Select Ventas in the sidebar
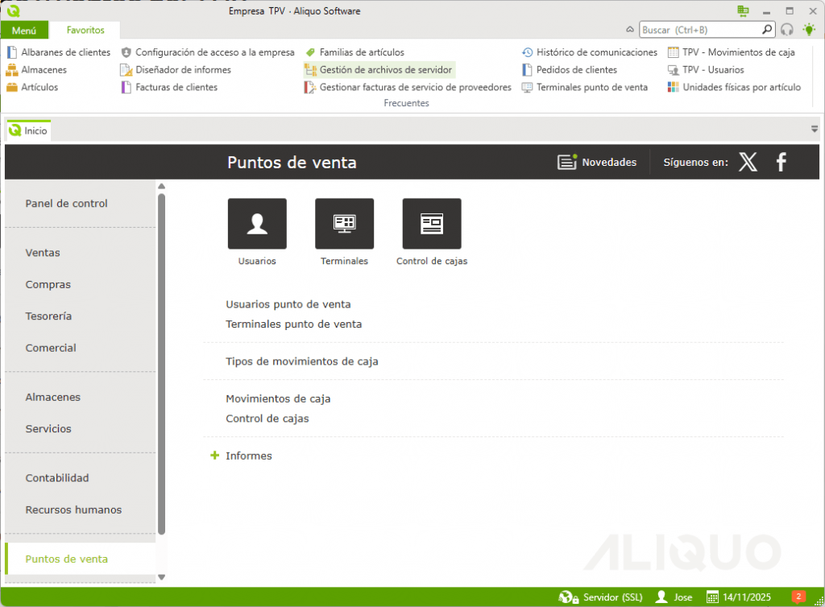 (x=43, y=253)
